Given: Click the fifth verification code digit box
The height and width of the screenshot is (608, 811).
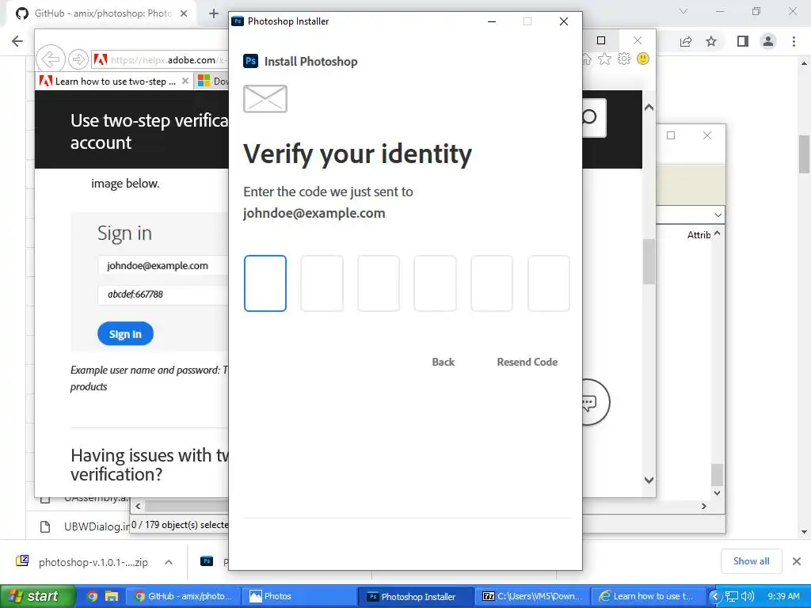Looking at the screenshot, I should [x=492, y=283].
